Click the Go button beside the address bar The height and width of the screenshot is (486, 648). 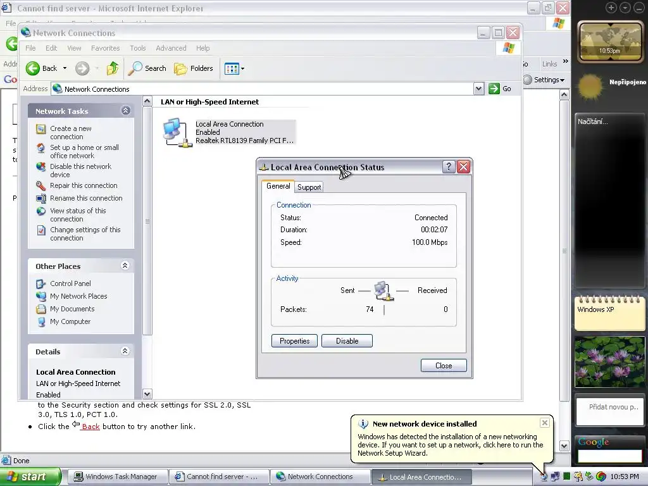pos(500,89)
